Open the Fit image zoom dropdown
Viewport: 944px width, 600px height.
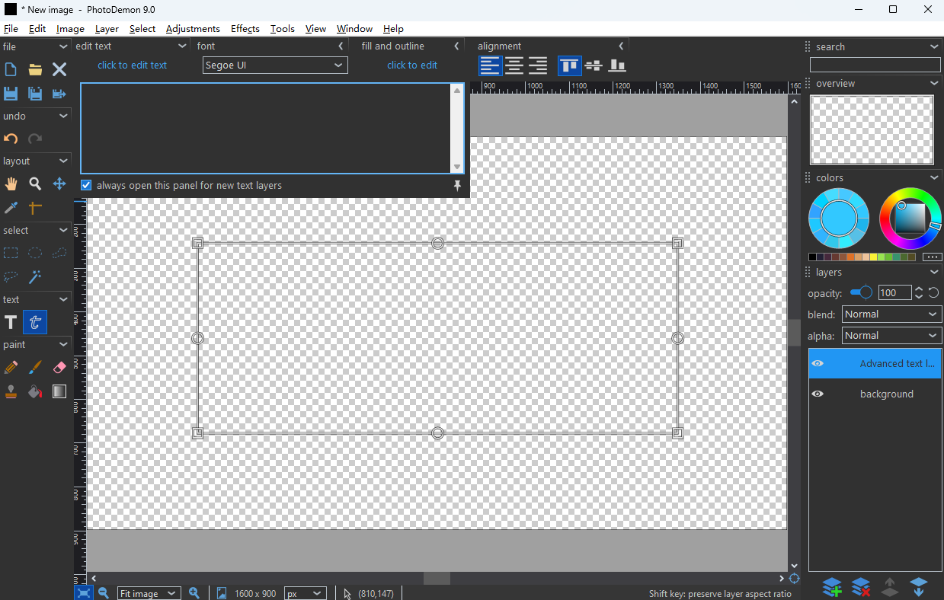coord(149,593)
